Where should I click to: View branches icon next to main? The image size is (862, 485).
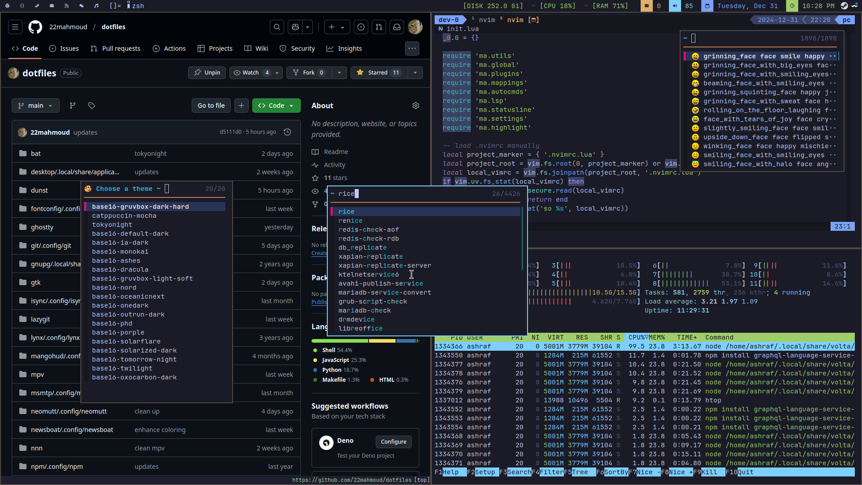(x=73, y=106)
